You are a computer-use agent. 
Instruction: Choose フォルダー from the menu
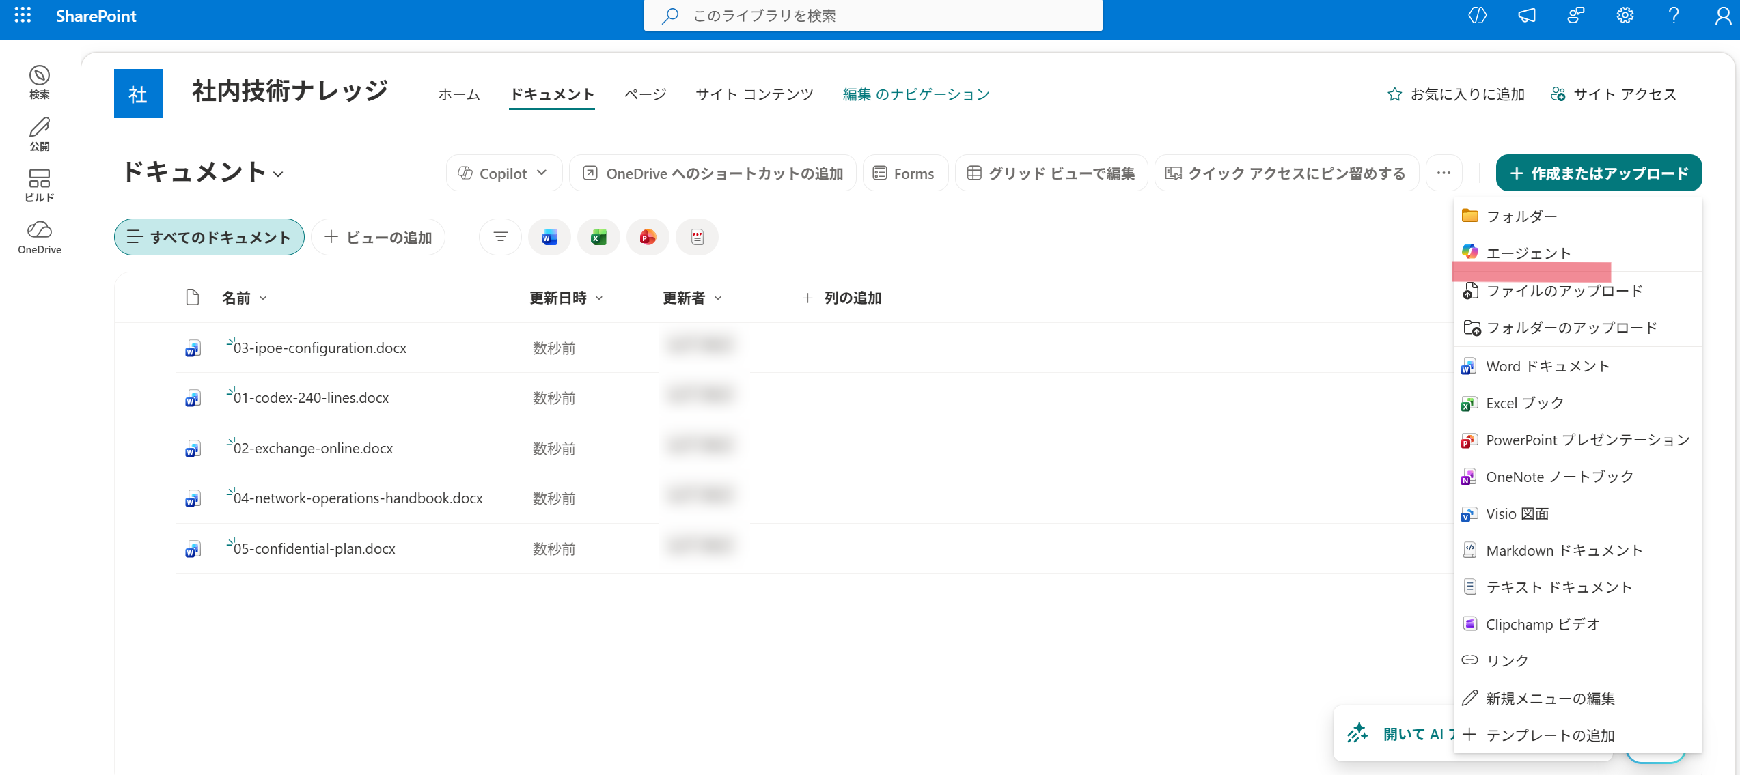pos(1577,216)
